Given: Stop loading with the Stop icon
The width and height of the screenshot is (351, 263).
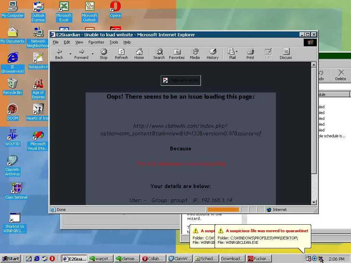Looking at the screenshot, I should click(x=104, y=54).
